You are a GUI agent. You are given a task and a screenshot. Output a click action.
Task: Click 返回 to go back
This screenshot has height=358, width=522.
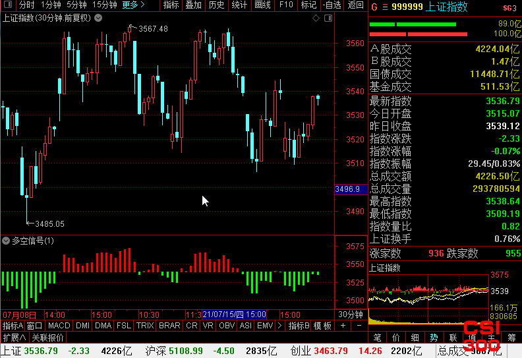point(355,5)
